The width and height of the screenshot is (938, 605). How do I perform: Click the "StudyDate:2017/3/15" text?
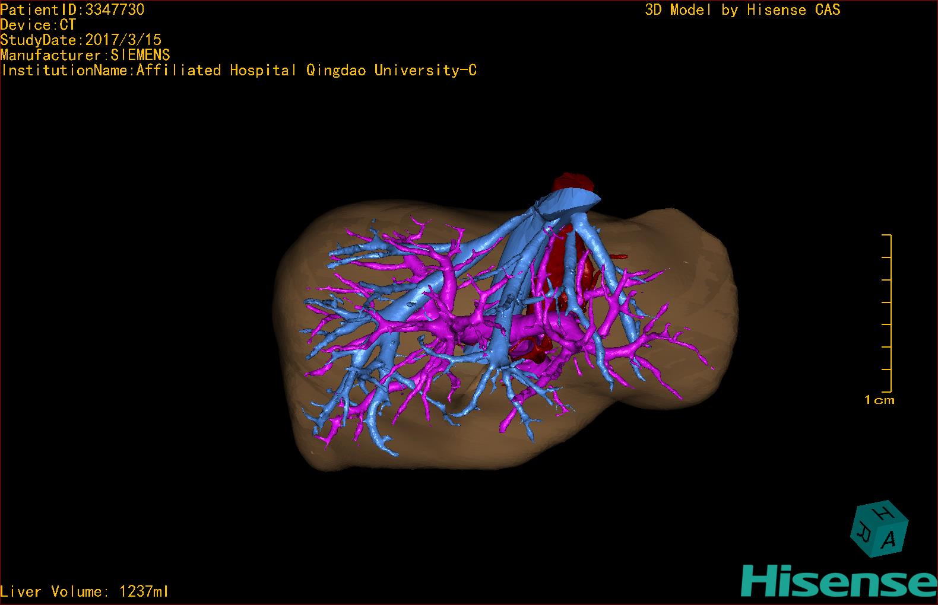[x=81, y=40]
